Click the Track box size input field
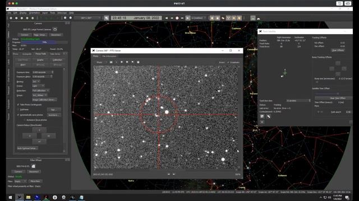 (298, 100)
